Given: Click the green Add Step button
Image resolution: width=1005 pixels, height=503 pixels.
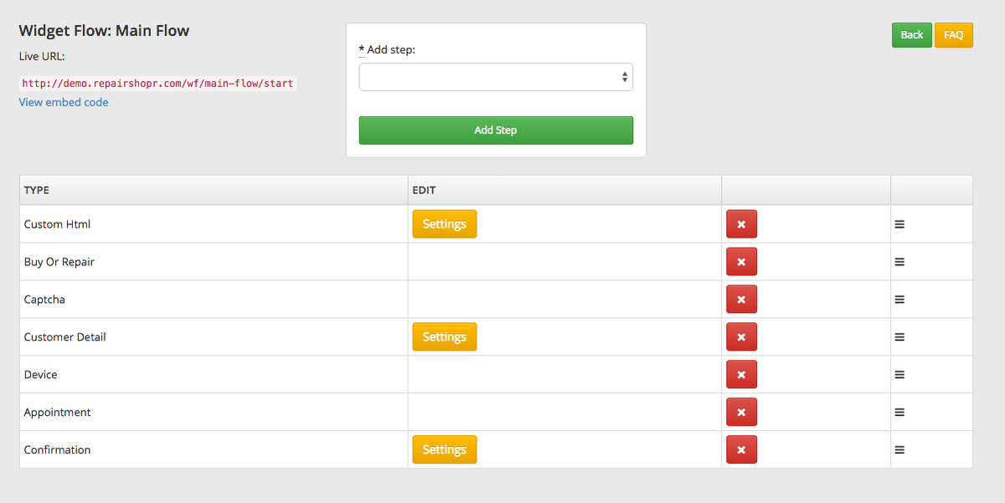Looking at the screenshot, I should click(496, 130).
